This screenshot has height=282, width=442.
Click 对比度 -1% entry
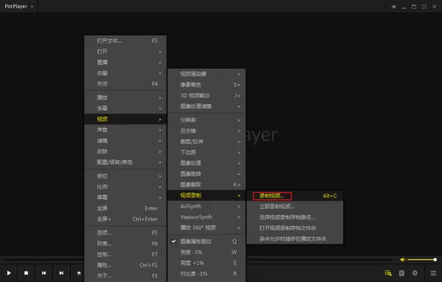206,274
